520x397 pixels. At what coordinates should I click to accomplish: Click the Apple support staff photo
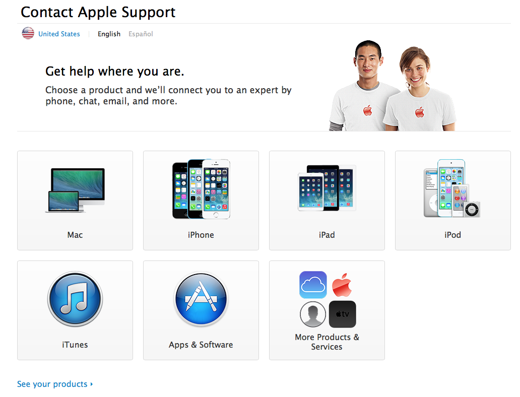393,86
